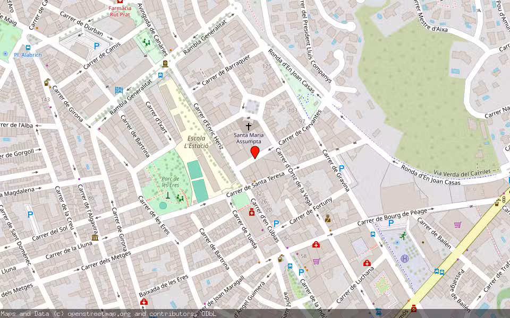Click the fountain icon at Pl. Alabrich park
Image resolution: width=510 pixels, height=318 pixels.
pyautogui.click(x=5, y=54)
